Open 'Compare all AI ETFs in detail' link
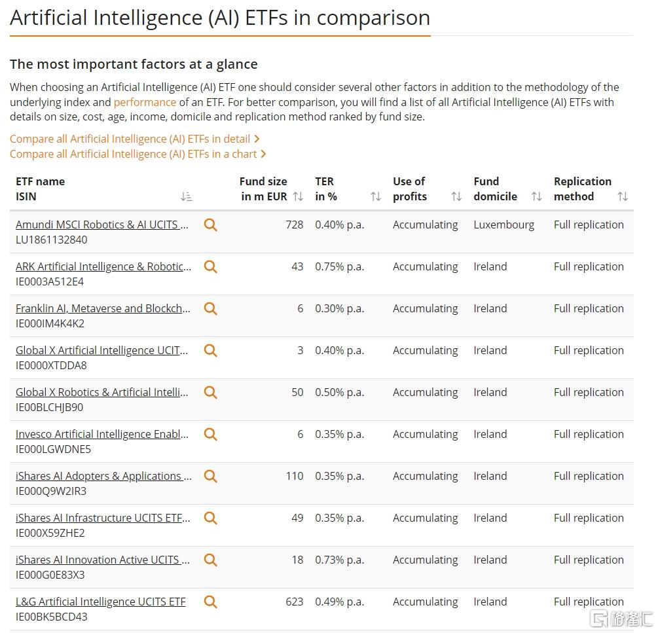The width and height of the screenshot is (658, 633). coord(135,139)
